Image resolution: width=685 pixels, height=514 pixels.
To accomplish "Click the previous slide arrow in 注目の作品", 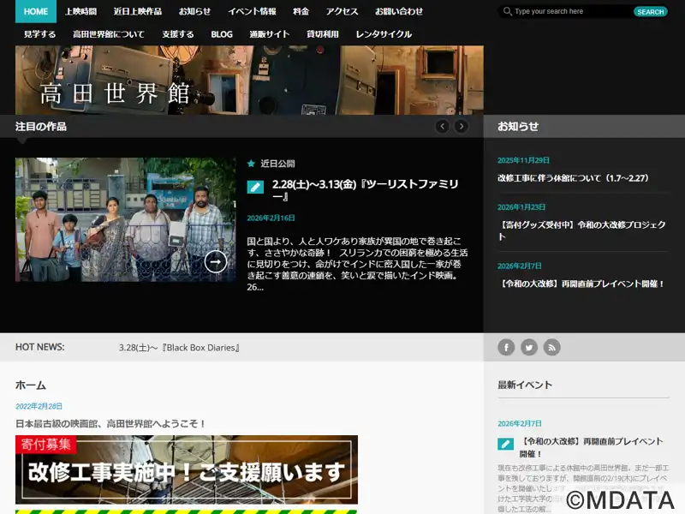I will click(442, 126).
